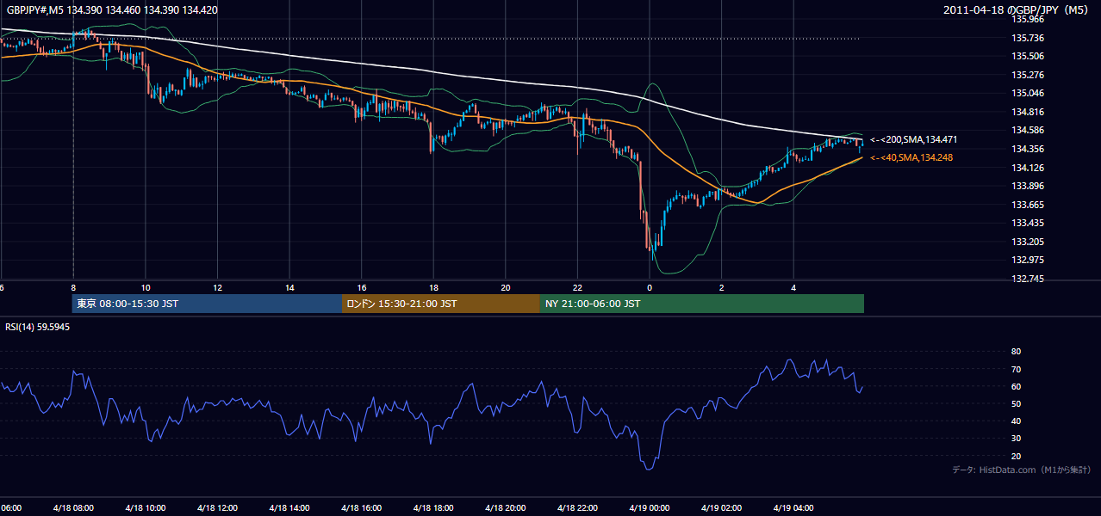Click the bottom time label 4/18 22:00
Viewport: 1101px width, 516px height.
pos(577,508)
